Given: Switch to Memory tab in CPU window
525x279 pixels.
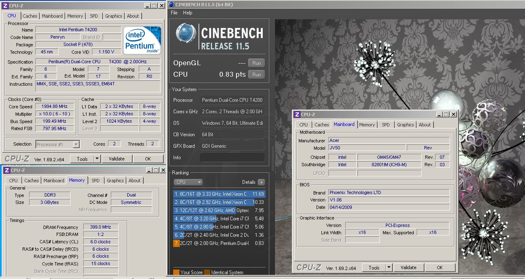Looking at the screenshot, I should 75,16.
